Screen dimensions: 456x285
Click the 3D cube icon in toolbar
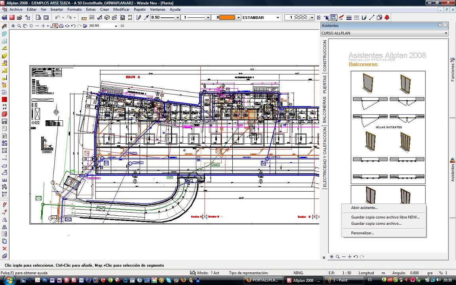[107, 17]
